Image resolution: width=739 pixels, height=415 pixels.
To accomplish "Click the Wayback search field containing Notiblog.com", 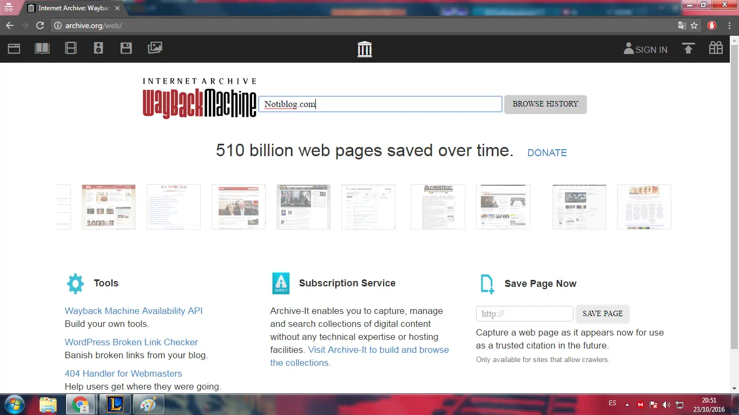I will pyautogui.click(x=380, y=104).
